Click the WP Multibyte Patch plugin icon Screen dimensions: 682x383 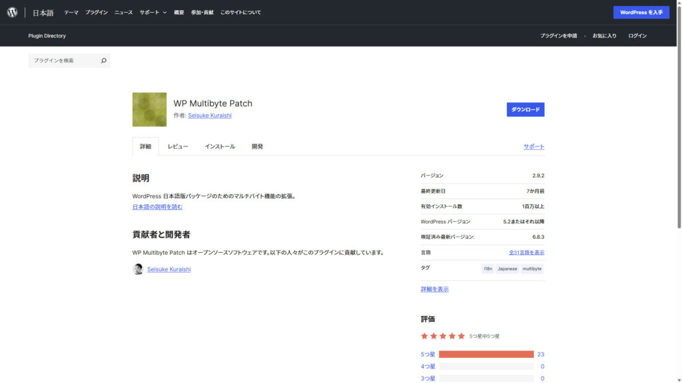(149, 110)
